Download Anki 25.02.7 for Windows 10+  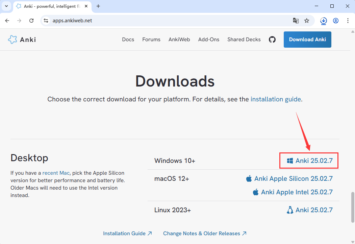coord(310,161)
